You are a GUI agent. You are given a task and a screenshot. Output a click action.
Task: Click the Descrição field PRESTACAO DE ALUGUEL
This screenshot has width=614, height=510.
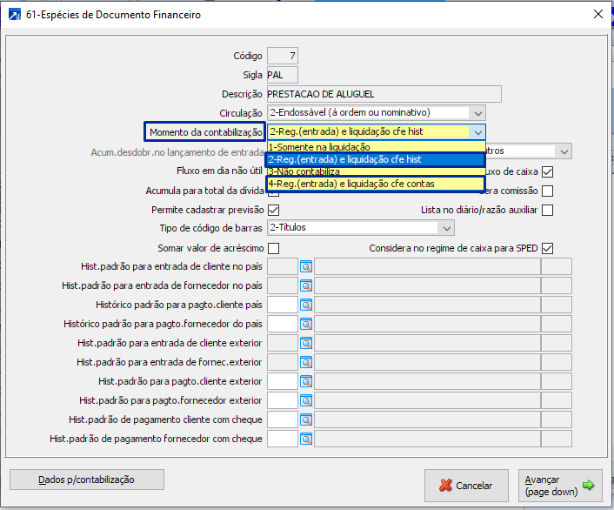(384, 94)
